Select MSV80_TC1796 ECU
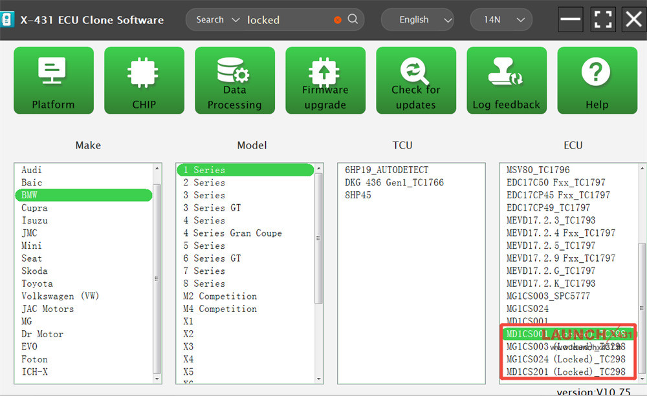 point(538,170)
